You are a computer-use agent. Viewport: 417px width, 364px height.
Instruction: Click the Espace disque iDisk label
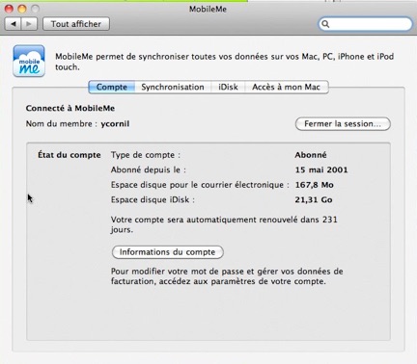[153, 199]
